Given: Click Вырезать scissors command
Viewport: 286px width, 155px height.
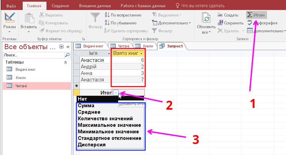Looking at the screenshot, I should (51, 15).
